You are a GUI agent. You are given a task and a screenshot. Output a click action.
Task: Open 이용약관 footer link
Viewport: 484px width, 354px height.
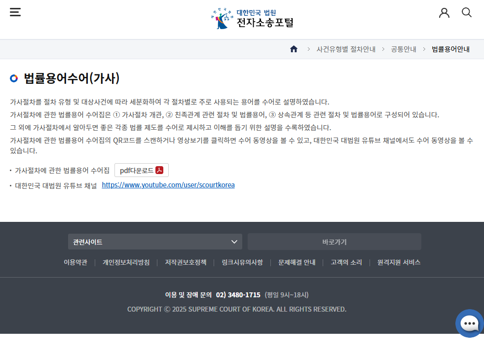click(x=75, y=262)
